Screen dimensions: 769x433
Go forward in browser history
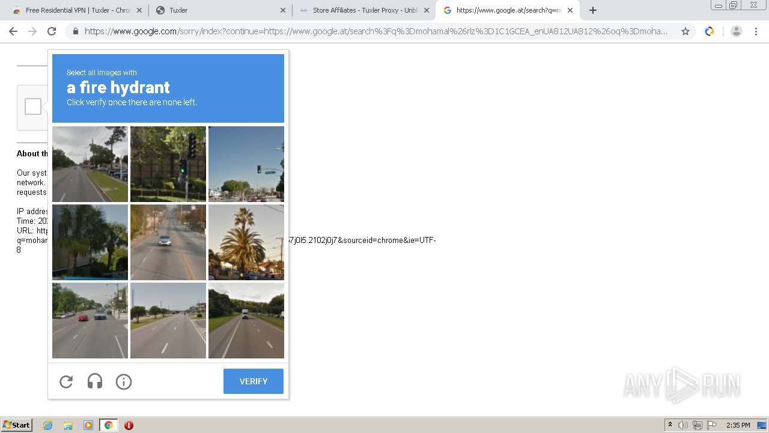(x=32, y=31)
